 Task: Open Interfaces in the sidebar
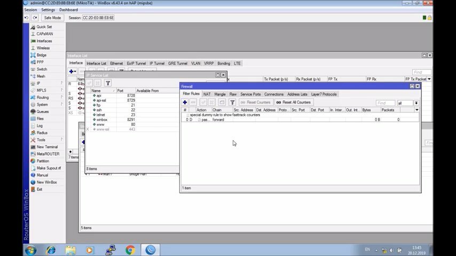click(x=44, y=41)
